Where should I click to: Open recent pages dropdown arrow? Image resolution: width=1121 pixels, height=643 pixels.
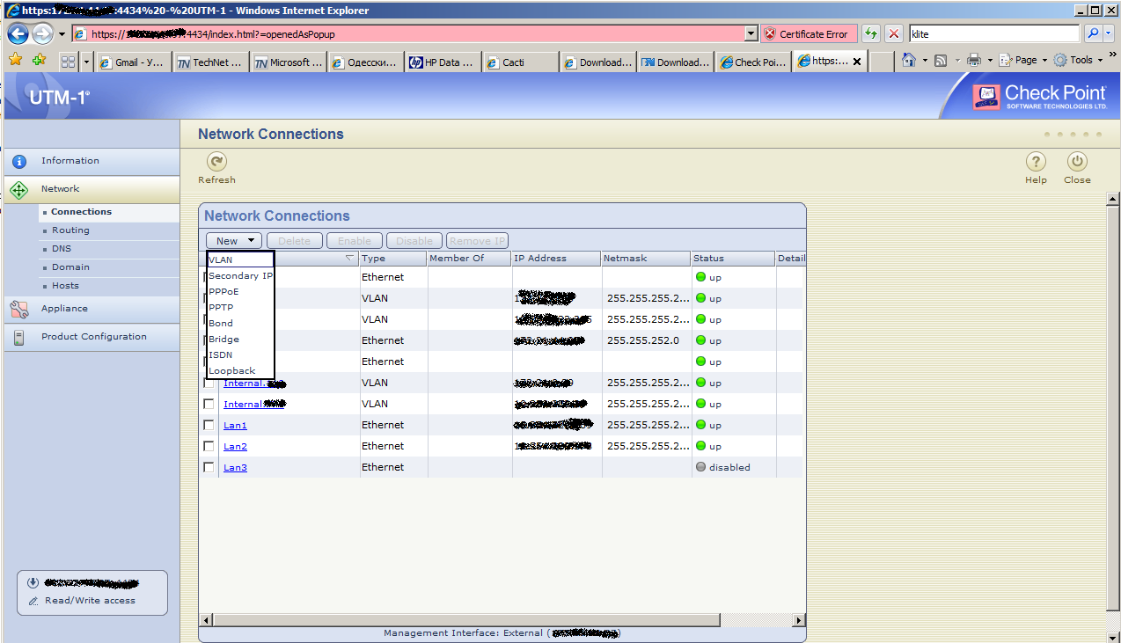point(62,35)
